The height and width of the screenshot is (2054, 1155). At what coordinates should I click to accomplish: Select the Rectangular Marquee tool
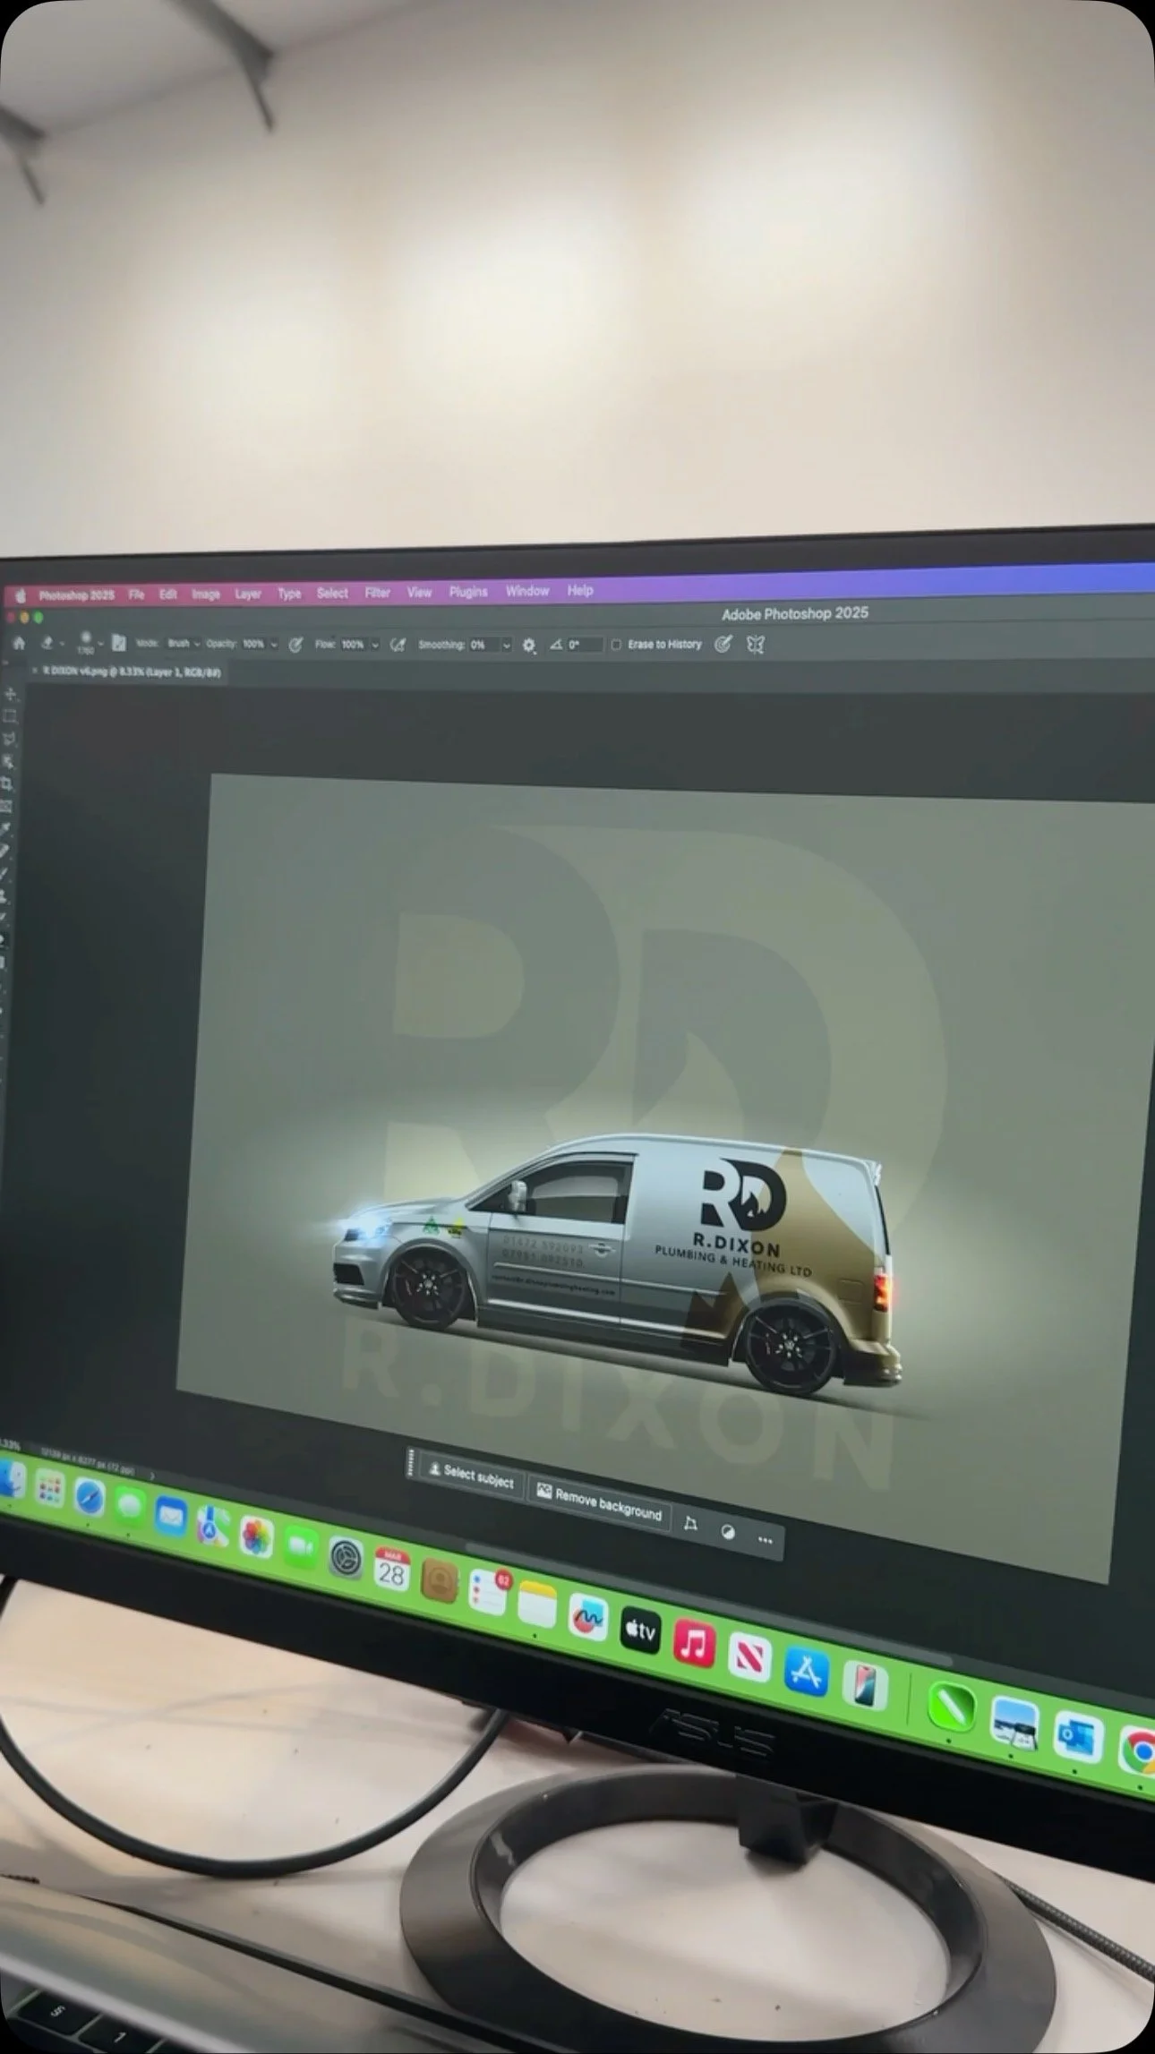point(10,716)
